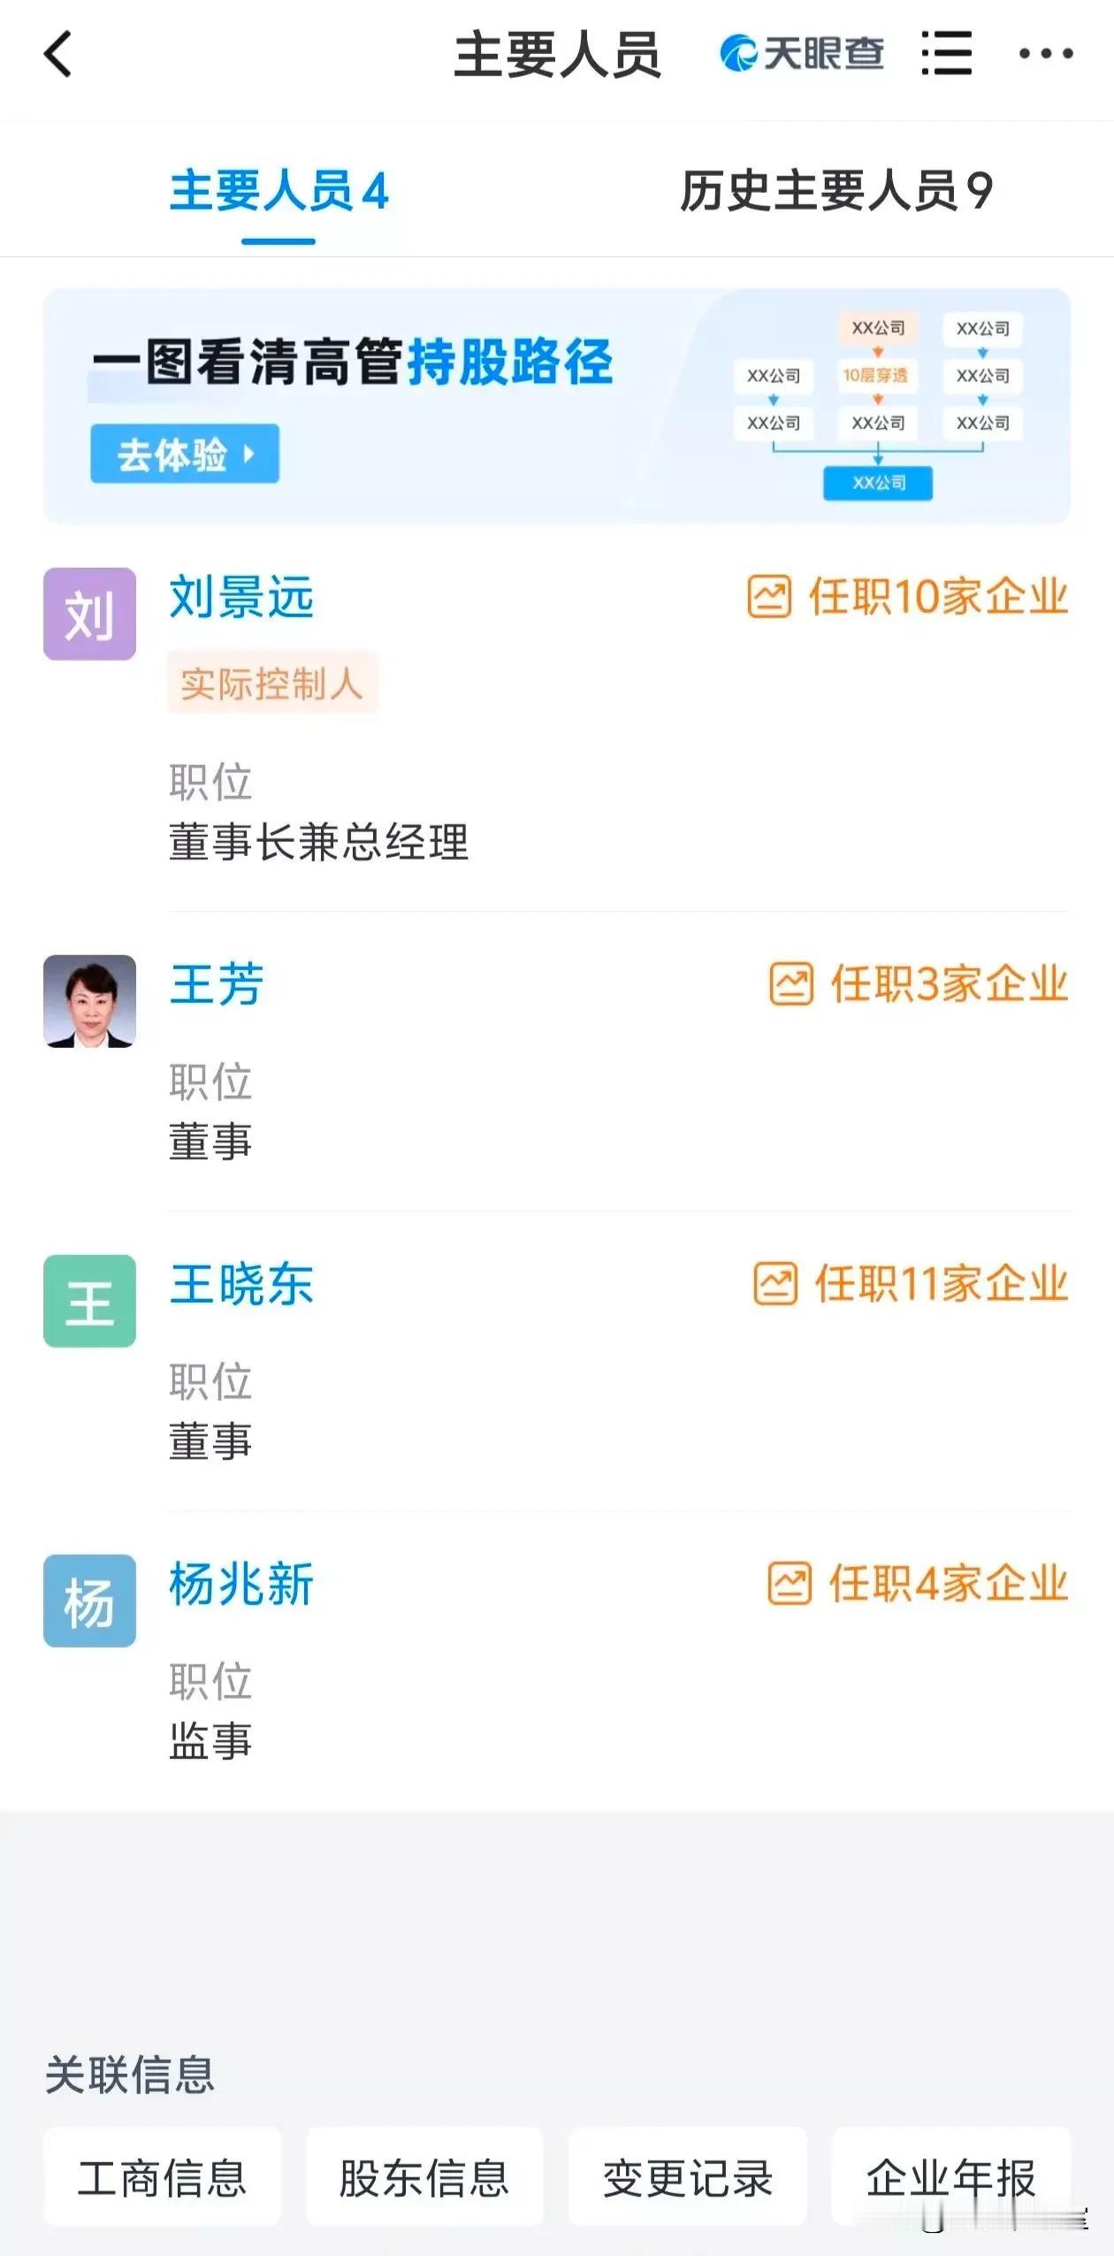Tap chart icon beside 任职4家企业

point(789,1583)
